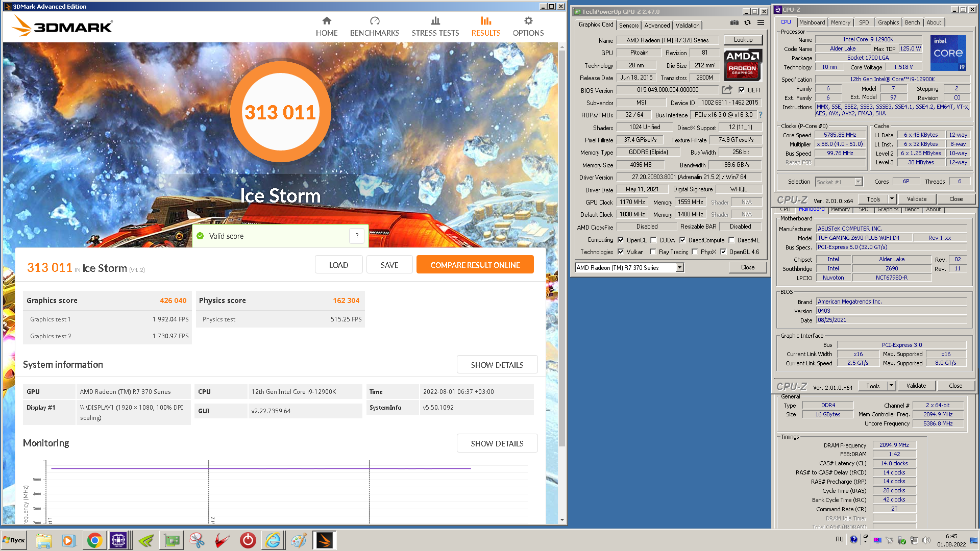Toggle the Vulkan checkbox

pos(621,252)
